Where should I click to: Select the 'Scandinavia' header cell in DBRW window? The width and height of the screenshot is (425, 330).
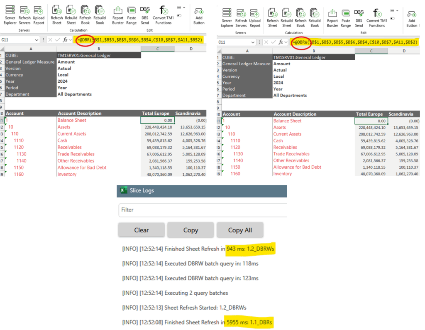click(404, 114)
